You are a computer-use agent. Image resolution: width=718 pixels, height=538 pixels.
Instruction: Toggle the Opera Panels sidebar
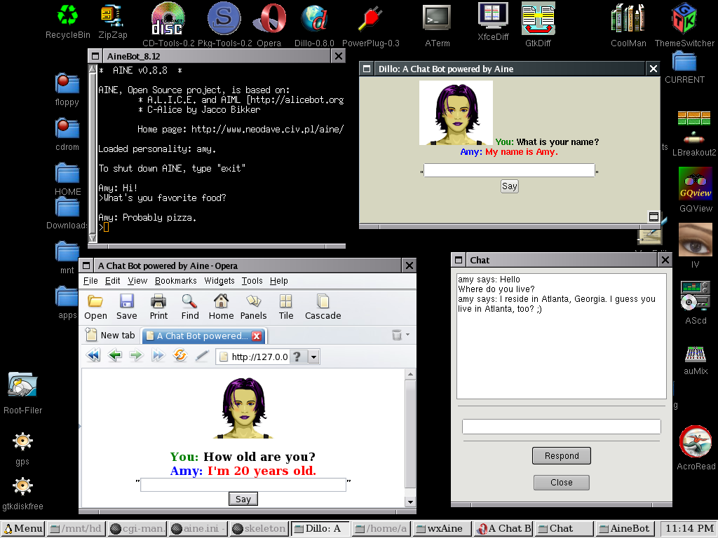coord(253,306)
